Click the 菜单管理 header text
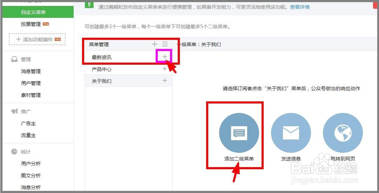The image size is (379, 193). click(99, 44)
